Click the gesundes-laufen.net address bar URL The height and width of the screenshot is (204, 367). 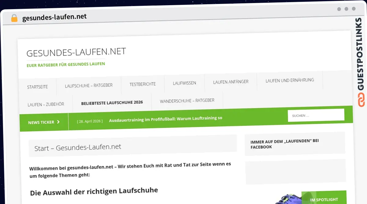tap(54, 17)
